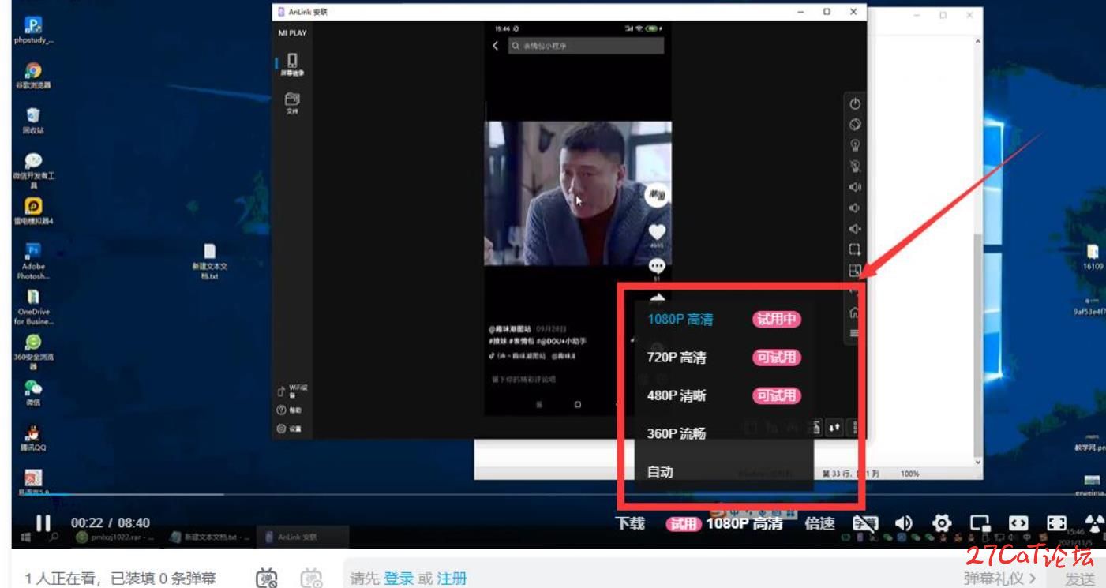Click the phone search box 表情包小程序

[587, 46]
